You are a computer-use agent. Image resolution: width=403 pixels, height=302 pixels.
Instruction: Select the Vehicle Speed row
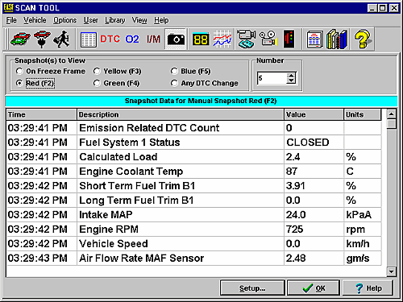coord(193,244)
